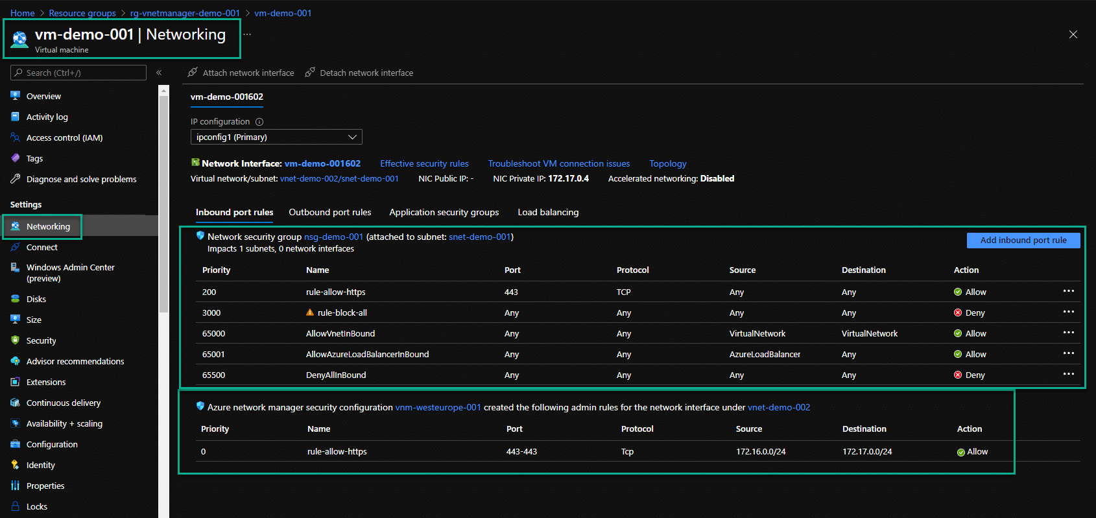Click the Advisor recommendations icon
The width and height of the screenshot is (1096, 518).
16,361
